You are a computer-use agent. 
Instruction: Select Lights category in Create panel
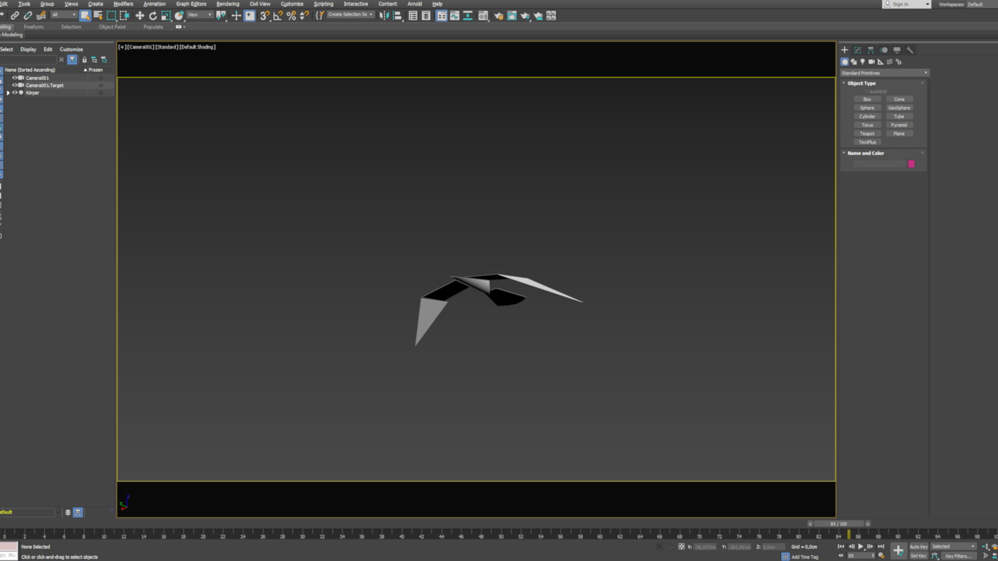862,61
